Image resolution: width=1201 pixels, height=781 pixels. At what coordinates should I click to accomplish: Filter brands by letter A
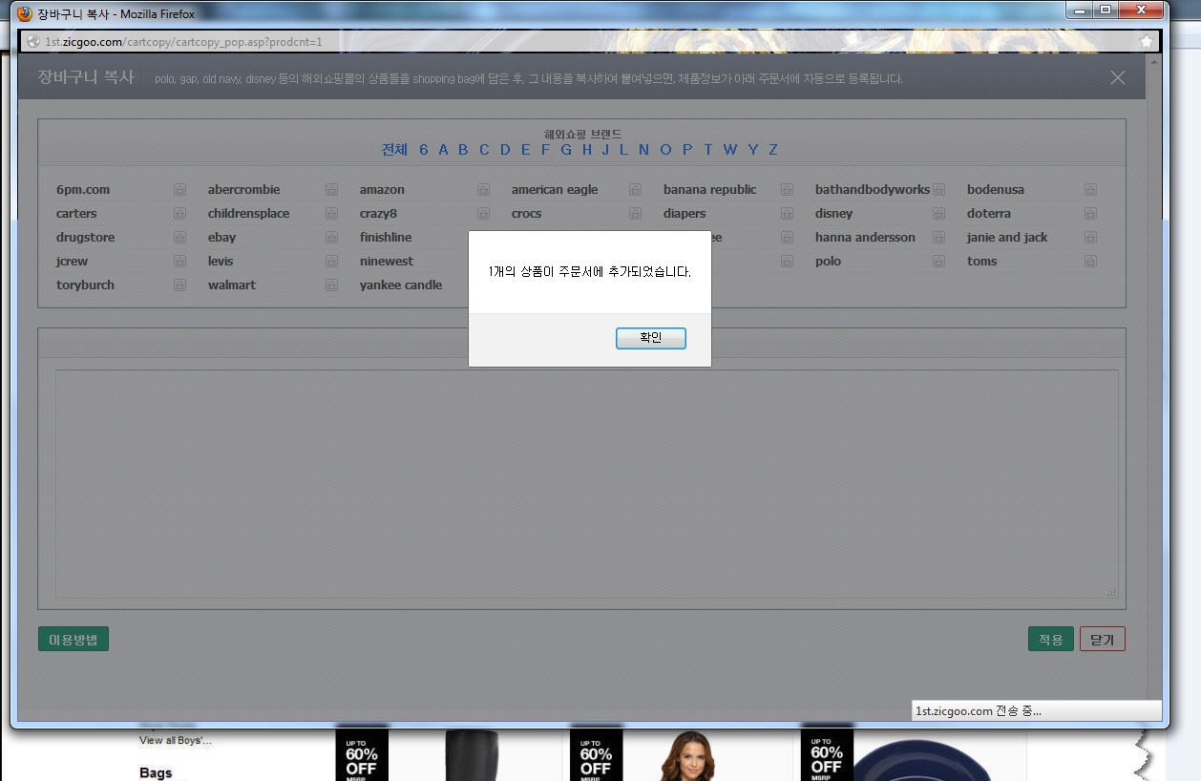coord(443,149)
